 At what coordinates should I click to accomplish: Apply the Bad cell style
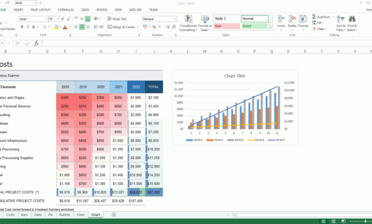click(x=227, y=26)
